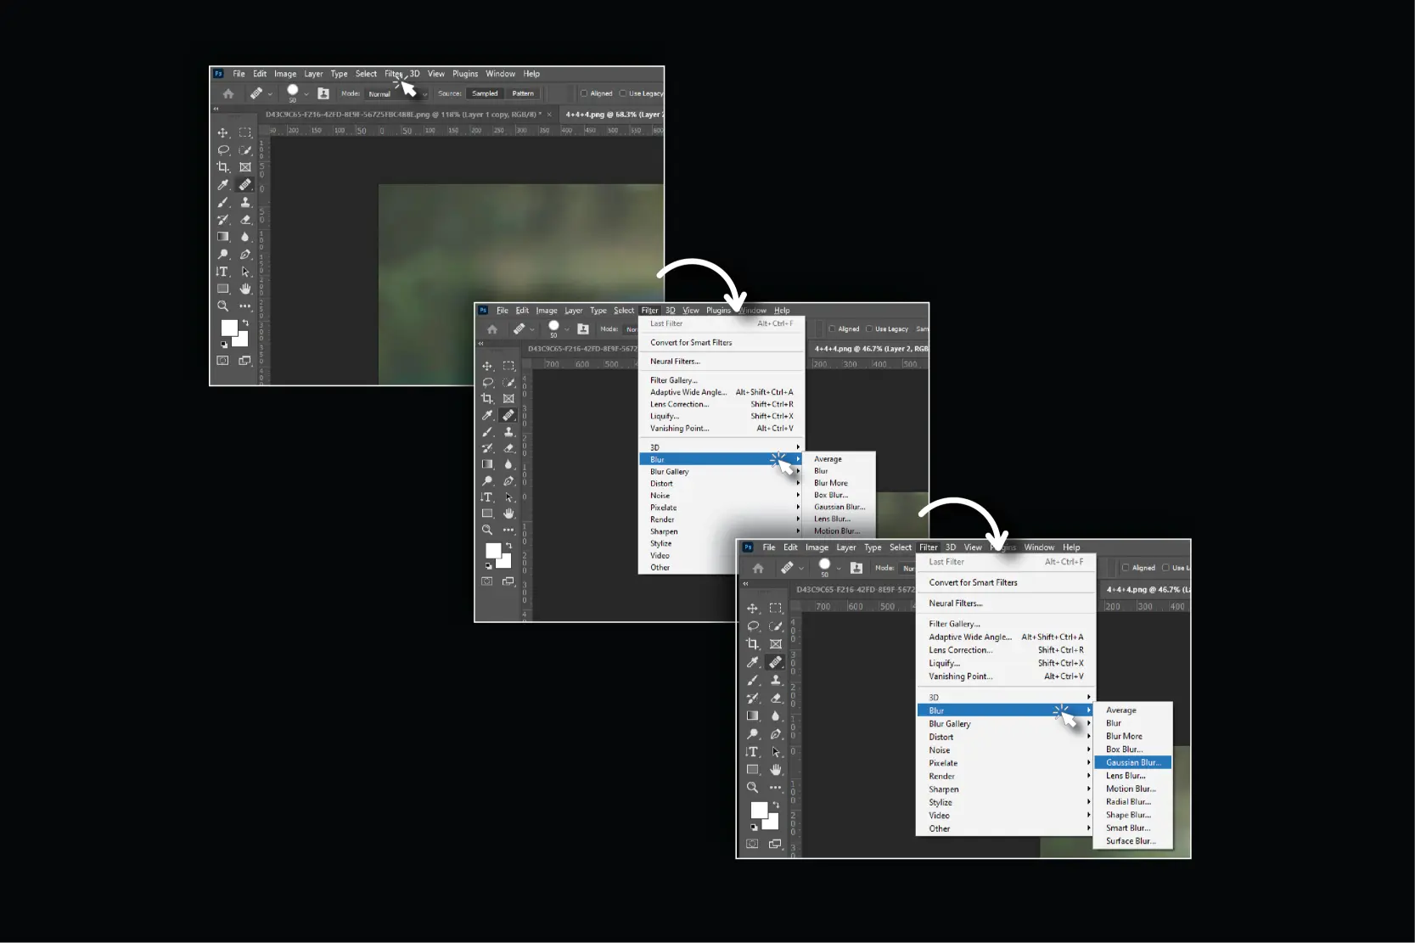
Task: Select the Brush tool in top-left window
Action: pyautogui.click(x=222, y=202)
